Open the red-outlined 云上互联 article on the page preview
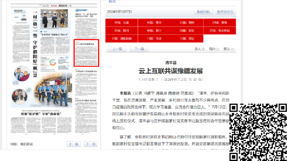The image size is (287, 161). 87,53
